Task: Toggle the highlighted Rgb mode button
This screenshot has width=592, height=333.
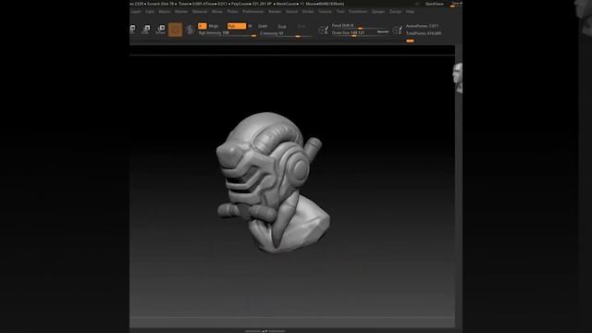Action: point(237,26)
